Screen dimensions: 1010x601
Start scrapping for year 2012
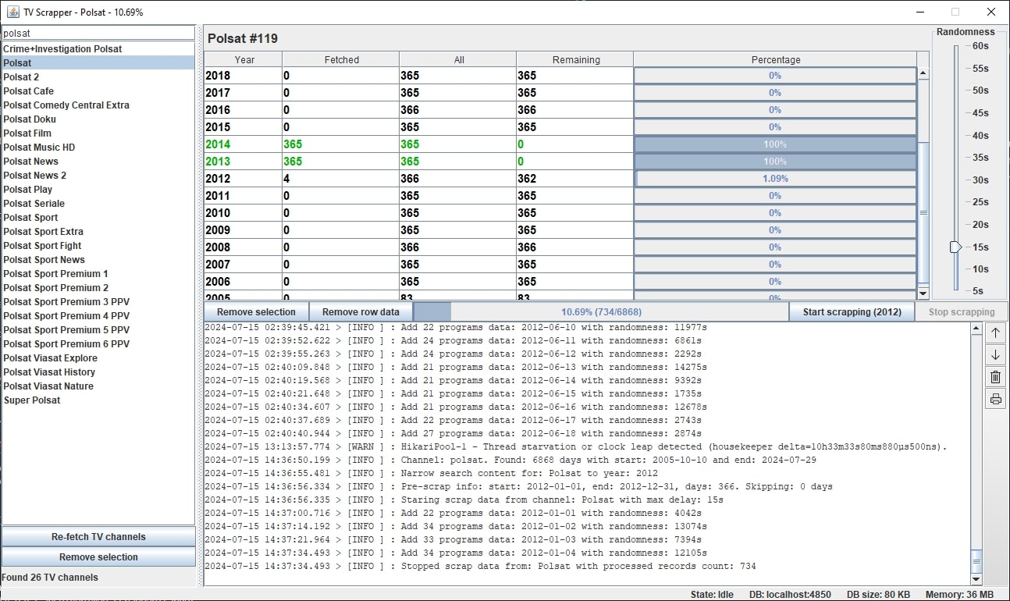click(x=852, y=311)
